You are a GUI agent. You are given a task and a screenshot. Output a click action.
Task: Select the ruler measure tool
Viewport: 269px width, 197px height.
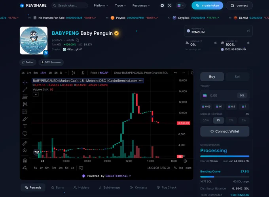click(x=25, y=143)
